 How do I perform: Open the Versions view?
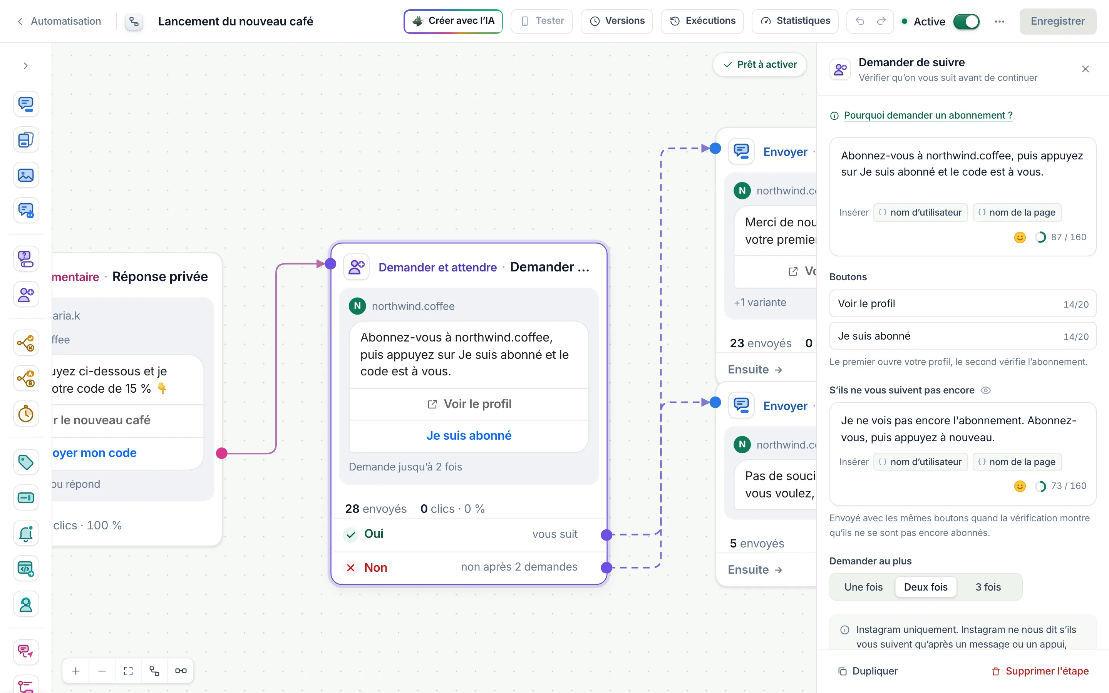(617, 21)
